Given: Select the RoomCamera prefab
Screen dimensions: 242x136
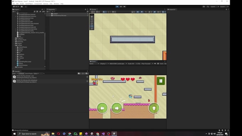Looking at the screenshot, I should tap(23, 65).
